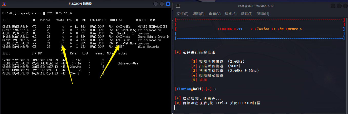
Task: Click the 85 frames value
Action: pos(102,60)
